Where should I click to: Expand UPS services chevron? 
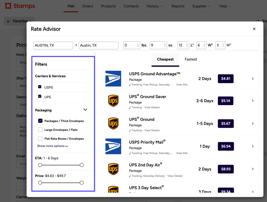pyautogui.click(x=85, y=97)
